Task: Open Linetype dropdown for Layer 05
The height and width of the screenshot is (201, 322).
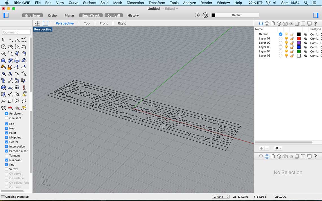Action: (316, 56)
